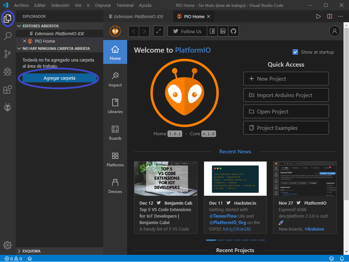Click the fullscreen expand arrows button
Viewport: 349px width, 262px height.
159,31
